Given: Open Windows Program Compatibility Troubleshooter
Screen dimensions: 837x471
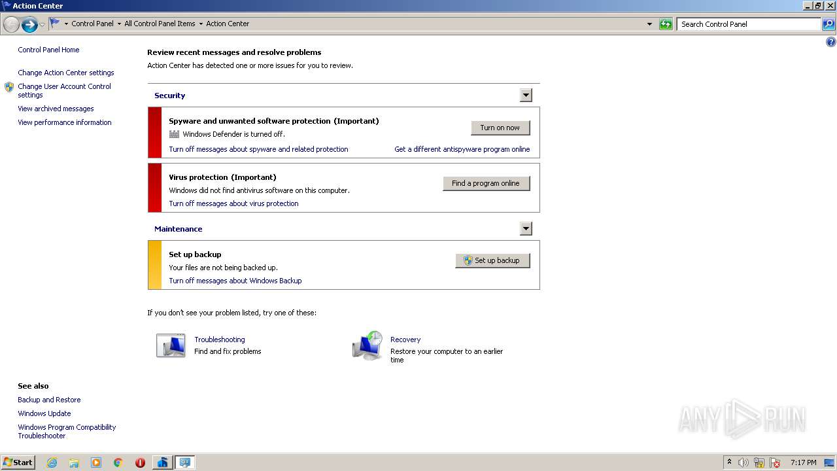Looking at the screenshot, I should coord(67,431).
